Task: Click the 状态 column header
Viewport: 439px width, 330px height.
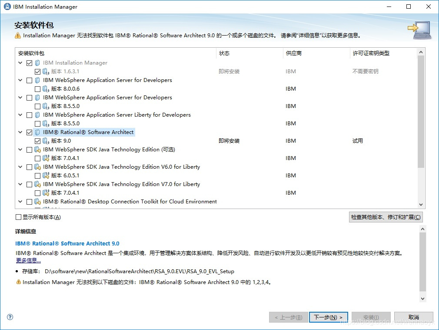Action: click(250, 53)
